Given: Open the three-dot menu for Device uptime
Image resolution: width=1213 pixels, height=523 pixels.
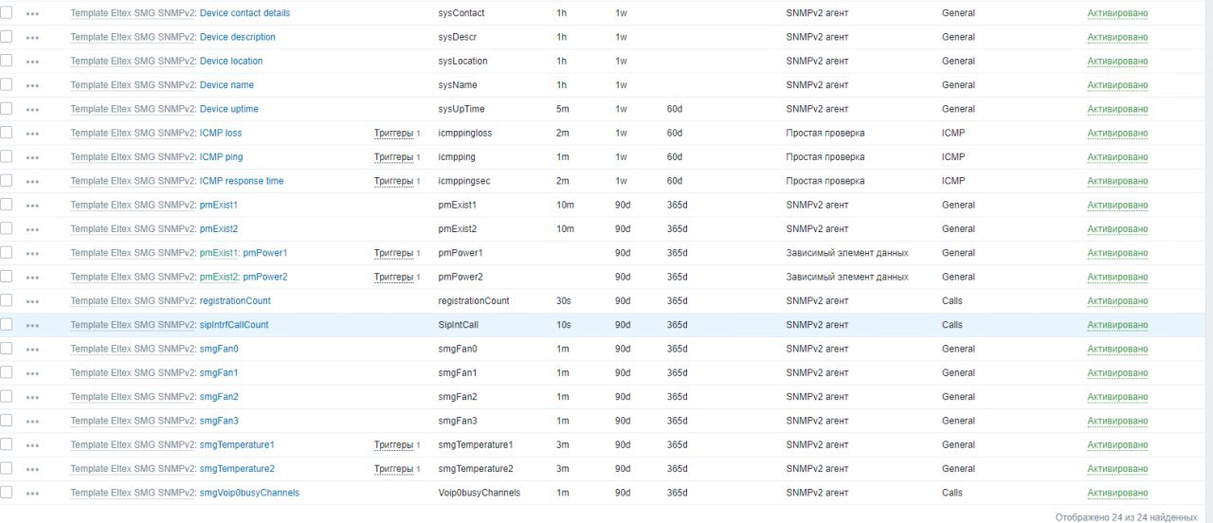Looking at the screenshot, I should coord(32,109).
